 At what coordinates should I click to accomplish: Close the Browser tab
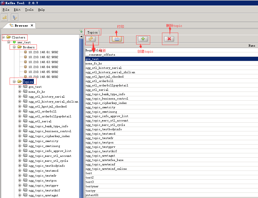click(32, 25)
